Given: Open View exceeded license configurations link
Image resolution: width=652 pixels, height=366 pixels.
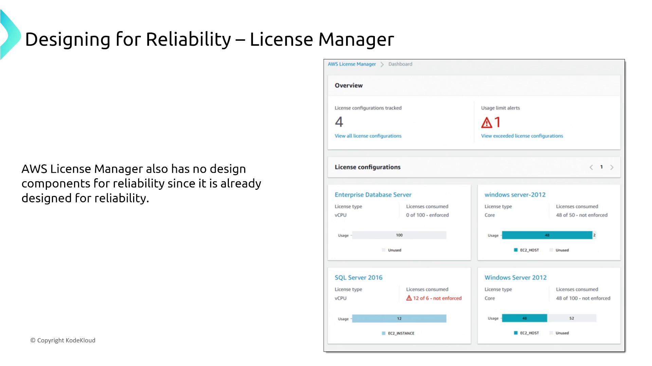Looking at the screenshot, I should coord(522,136).
